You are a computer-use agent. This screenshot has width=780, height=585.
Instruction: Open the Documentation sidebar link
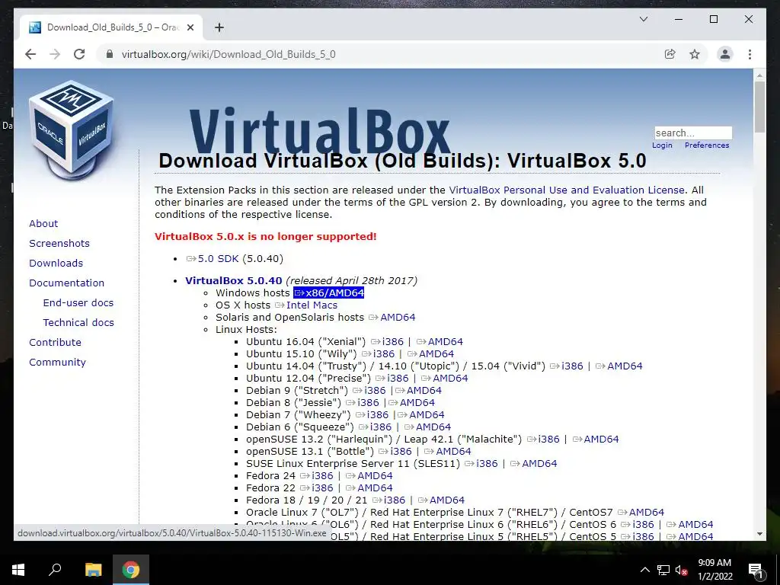[x=67, y=283]
